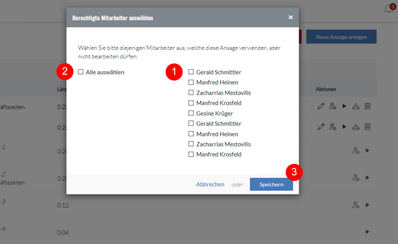Play the topmost announcement row
The height and width of the screenshot is (244, 398).
pos(344,106)
